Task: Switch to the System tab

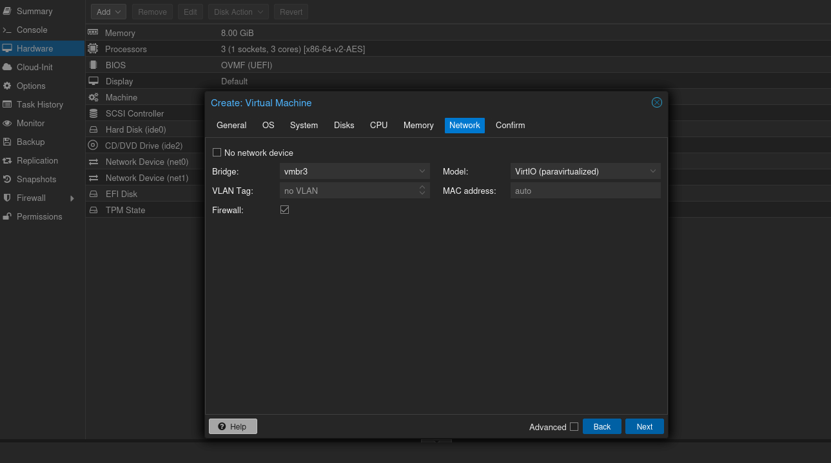Action: pyautogui.click(x=304, y=125)
